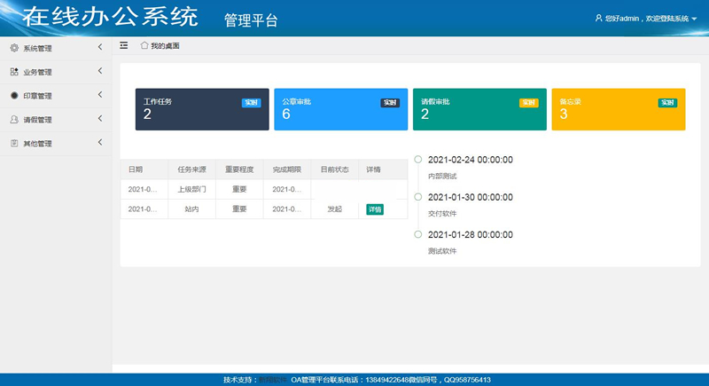Click the home icon beside 我的桌面

pyautogui.click(x=144, y=45)
